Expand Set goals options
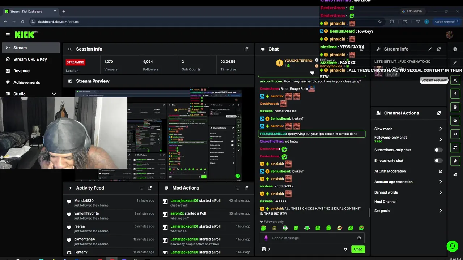463x260 pixels. pos(441,211)
